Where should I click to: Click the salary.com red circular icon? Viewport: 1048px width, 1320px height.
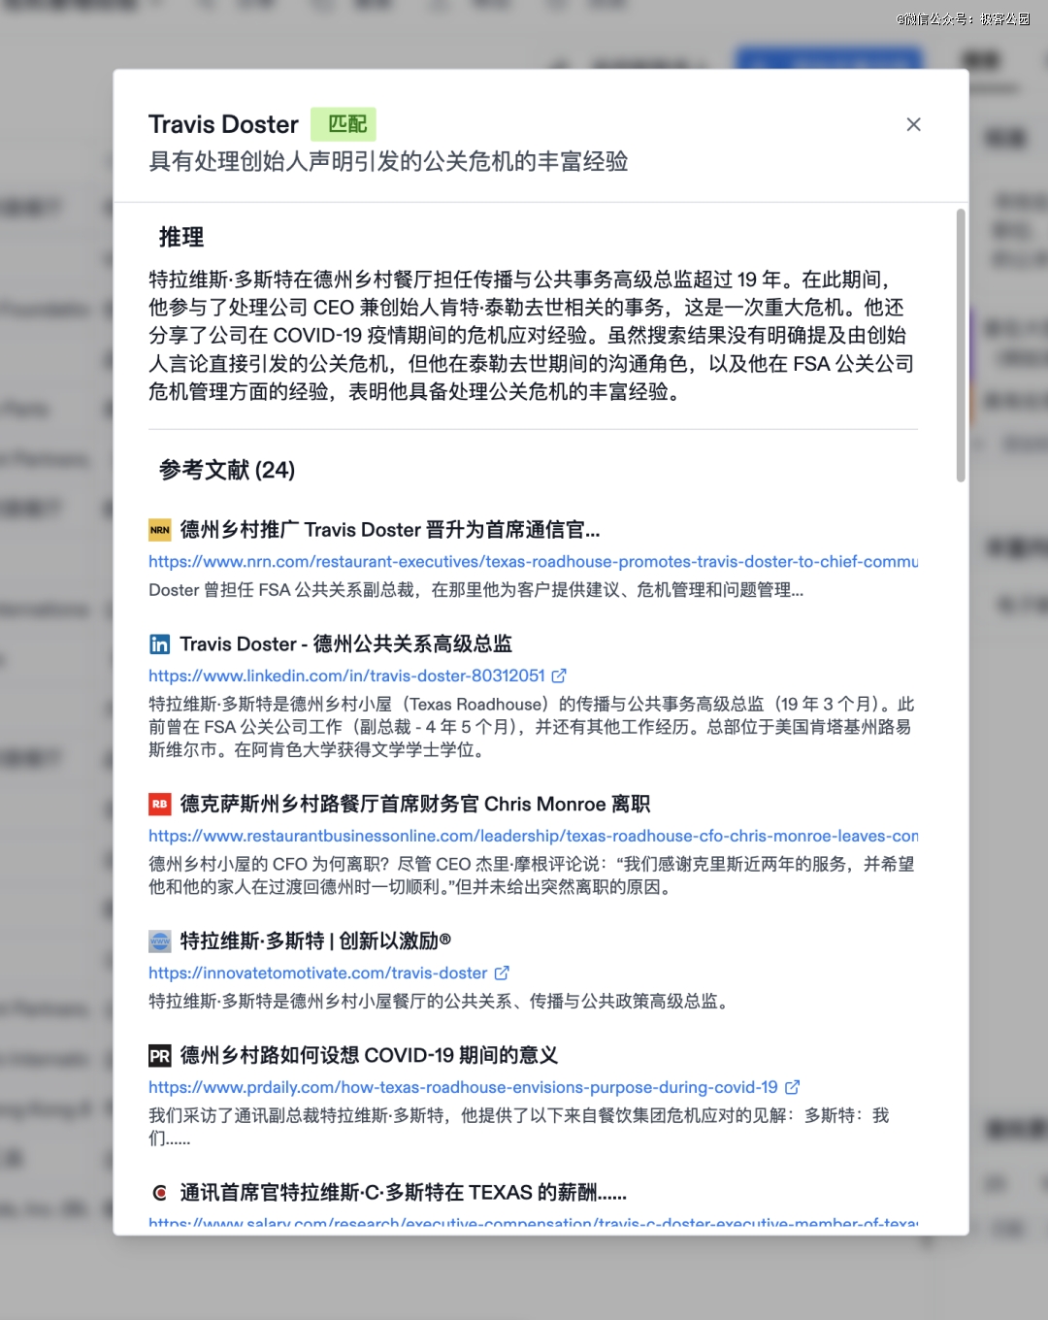coord(159,1193)
